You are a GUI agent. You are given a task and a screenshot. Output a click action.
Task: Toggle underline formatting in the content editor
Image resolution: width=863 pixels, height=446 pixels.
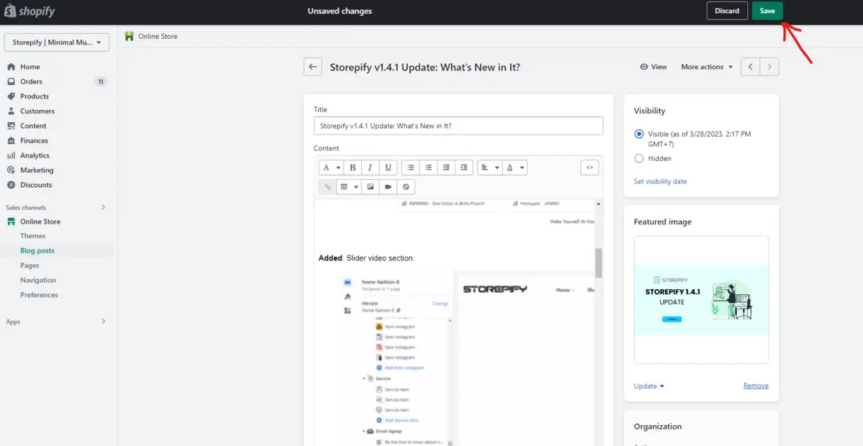click(388, 167)
